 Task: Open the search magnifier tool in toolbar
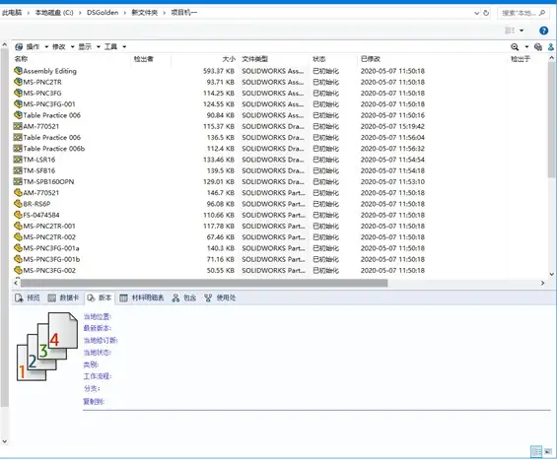click(515, 46)
